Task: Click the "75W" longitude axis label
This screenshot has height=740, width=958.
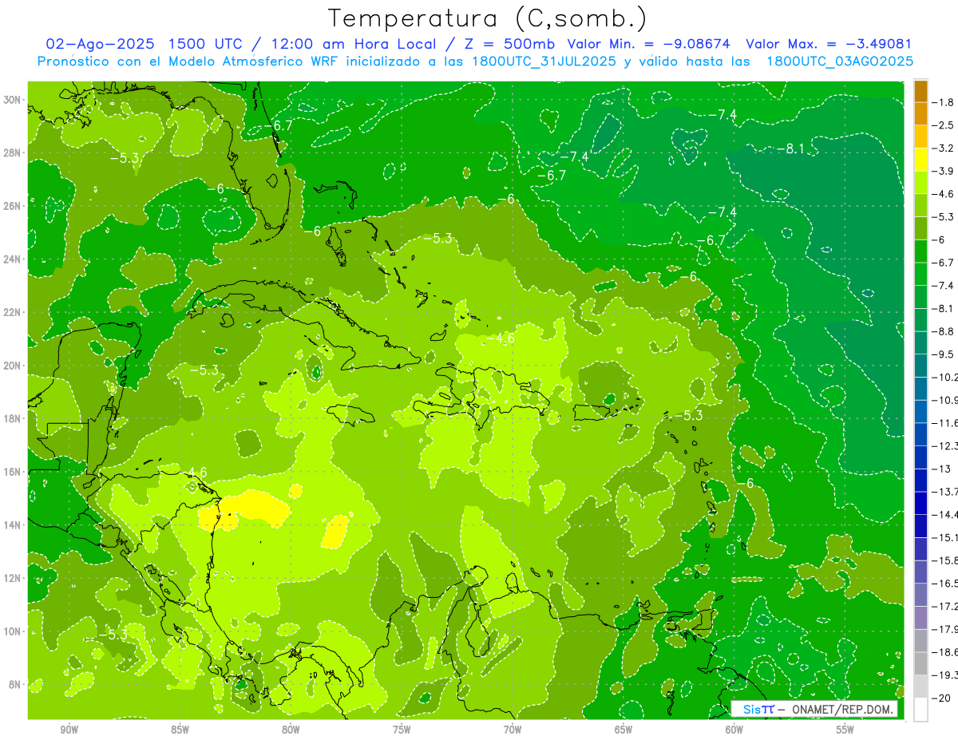Action: 402,730
